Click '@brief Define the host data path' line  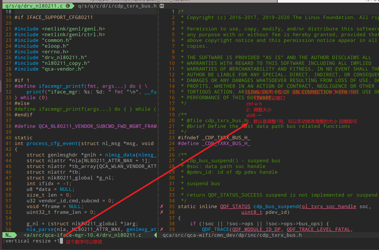point(266,126)
